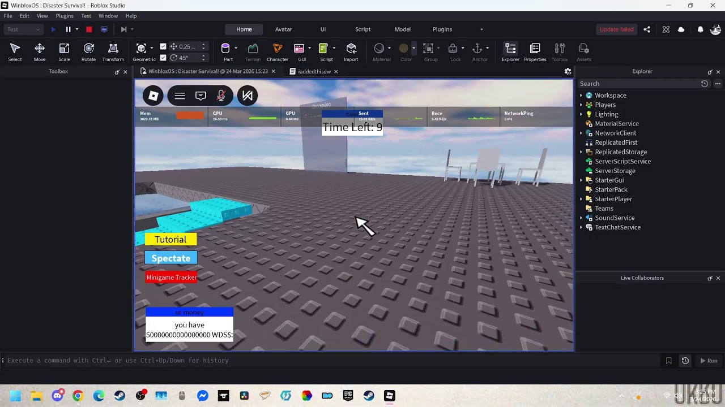This screenshot has width=725, height=407.
Task: Expand the StarterGui node arrow
Action: tap(581, 180)
